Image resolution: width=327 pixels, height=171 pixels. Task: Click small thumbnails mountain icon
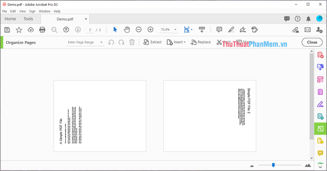click(x=252, y=166)
